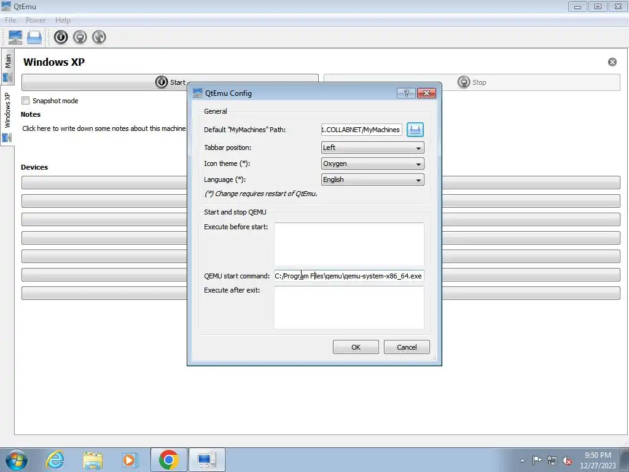Browse for MyMachines path folder icon
Image resolution: width=629 pixels, height=472 pixels.
415,130
